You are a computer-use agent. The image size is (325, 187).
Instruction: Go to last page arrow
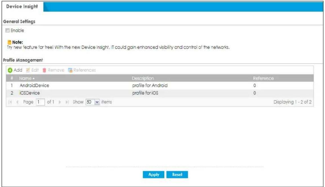(x=67, y=102)
